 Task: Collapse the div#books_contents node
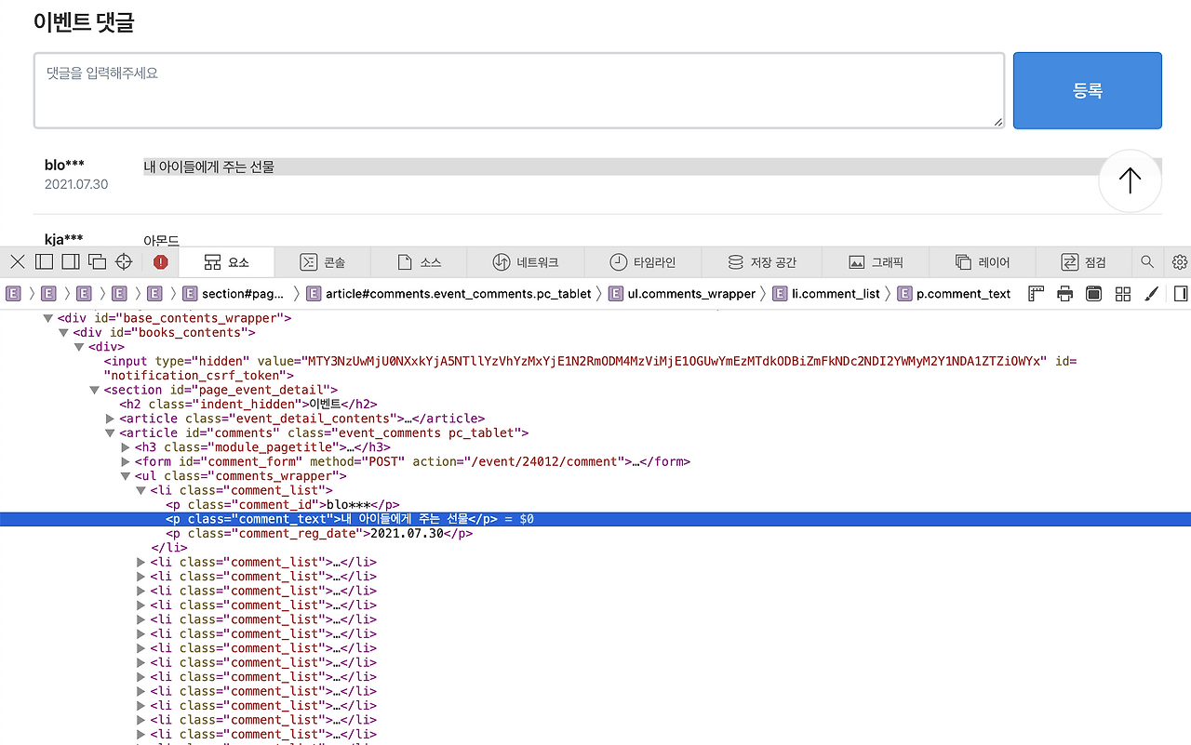(63, 332)
